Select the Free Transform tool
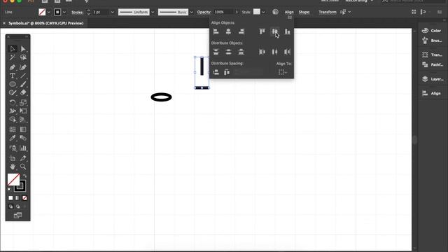The image size is (448, 252). [23, 111]
